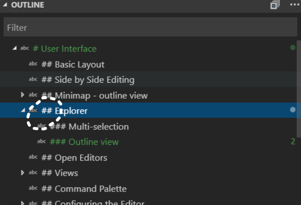The image size is (301, 205).
Task: Expand the Configuring the Editor node
Action: pyautogui.click(x=23, y=203)
